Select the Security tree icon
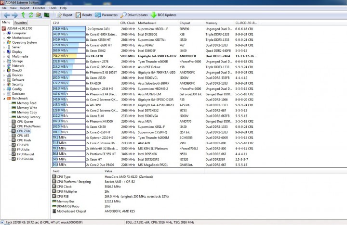347x225 pixels. [x=9, y=84]
